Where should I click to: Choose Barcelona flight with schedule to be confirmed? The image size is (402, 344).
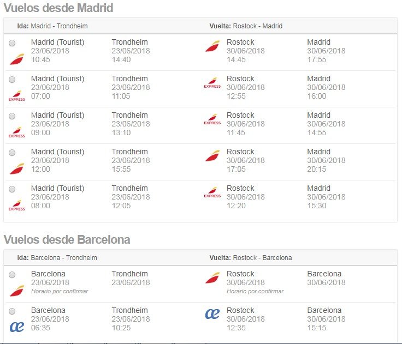coord(12,275)
